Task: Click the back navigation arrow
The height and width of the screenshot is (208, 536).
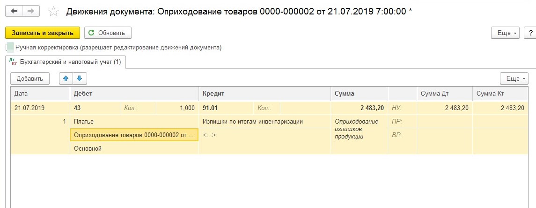Action: 14,11
